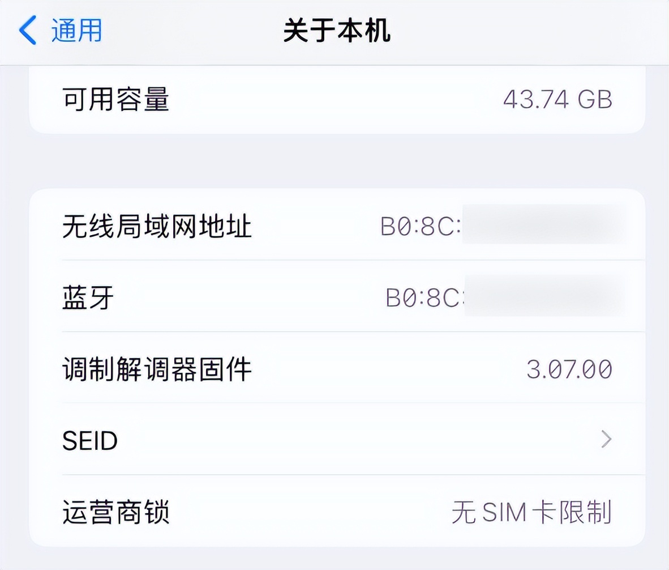Click the navigation bar area
The width and height of the screenshot is (669, 570).
click(x=334, y=32)
